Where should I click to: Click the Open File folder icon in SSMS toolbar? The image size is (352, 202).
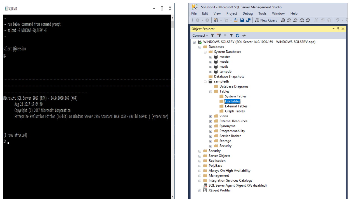point(236,20)
